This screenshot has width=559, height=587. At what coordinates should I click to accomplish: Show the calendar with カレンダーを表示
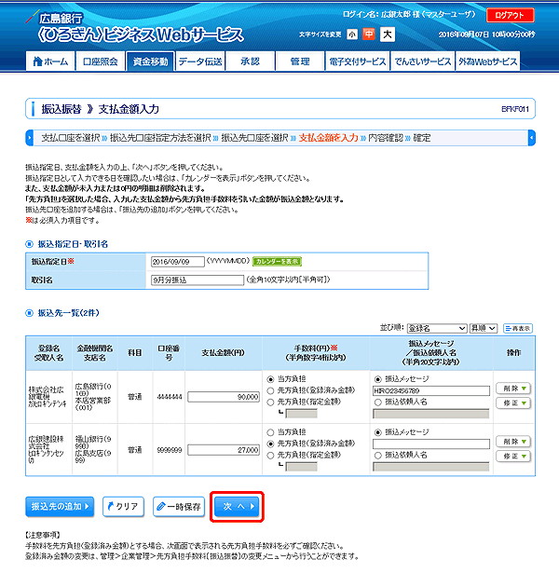coord(277,261)
